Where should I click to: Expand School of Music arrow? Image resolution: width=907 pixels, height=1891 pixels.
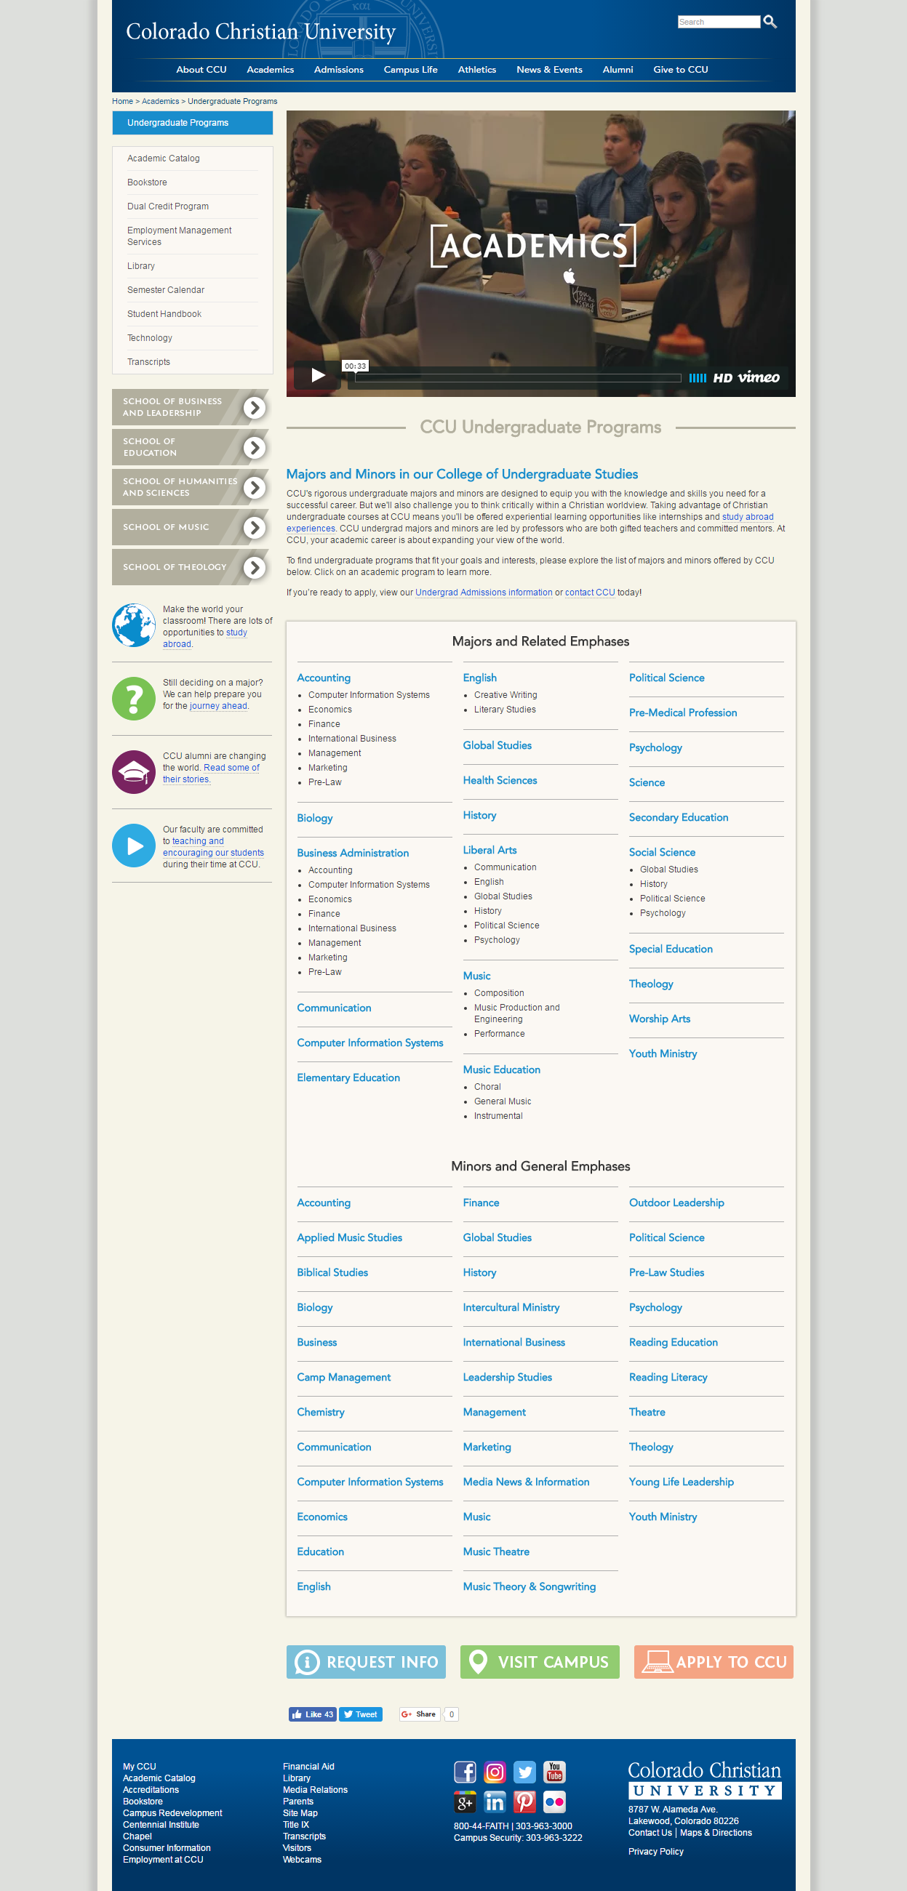coord(254,528)
